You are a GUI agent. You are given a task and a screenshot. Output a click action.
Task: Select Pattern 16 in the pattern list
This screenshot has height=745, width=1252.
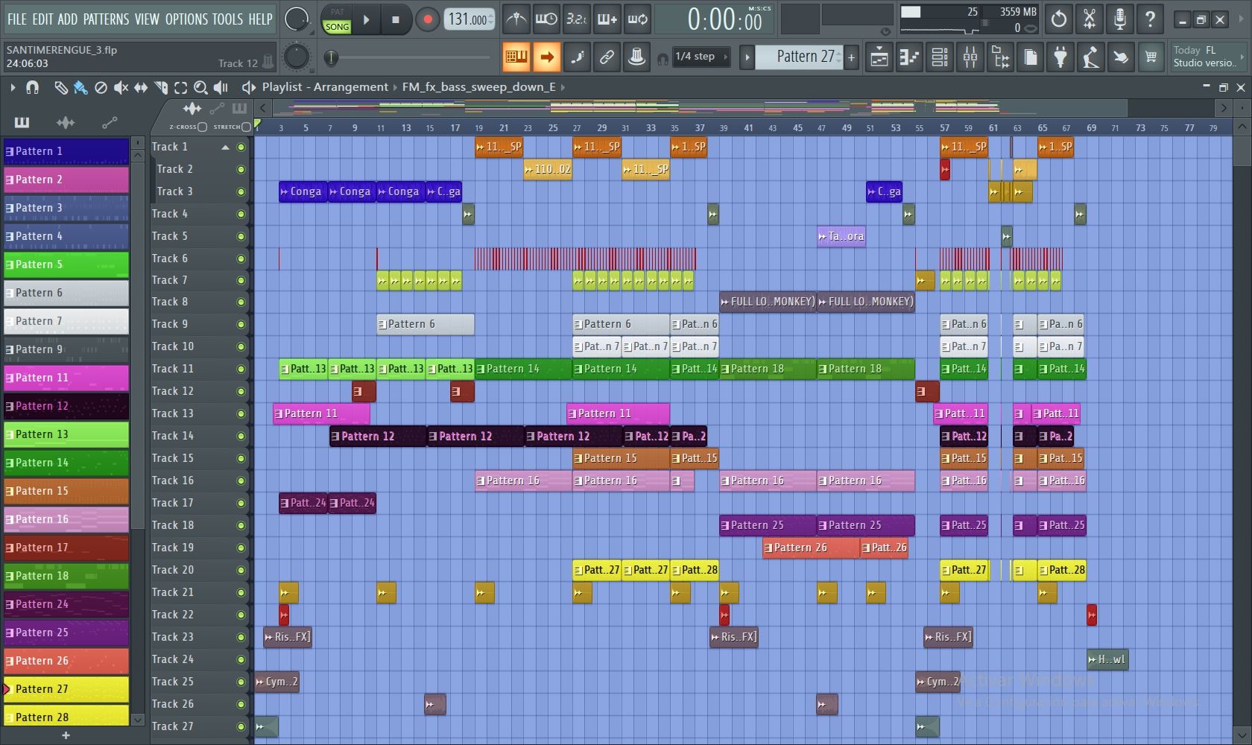coord(66,519)
